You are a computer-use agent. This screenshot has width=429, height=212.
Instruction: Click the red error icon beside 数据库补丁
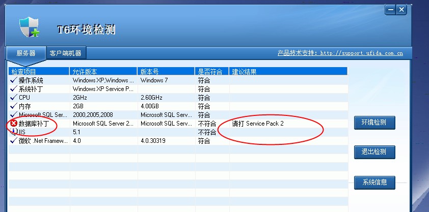pyautogui.click(x=14, y=124)
